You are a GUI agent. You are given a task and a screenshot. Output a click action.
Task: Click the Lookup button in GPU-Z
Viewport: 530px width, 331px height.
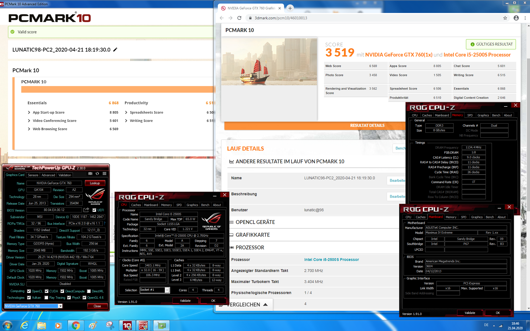95,183
